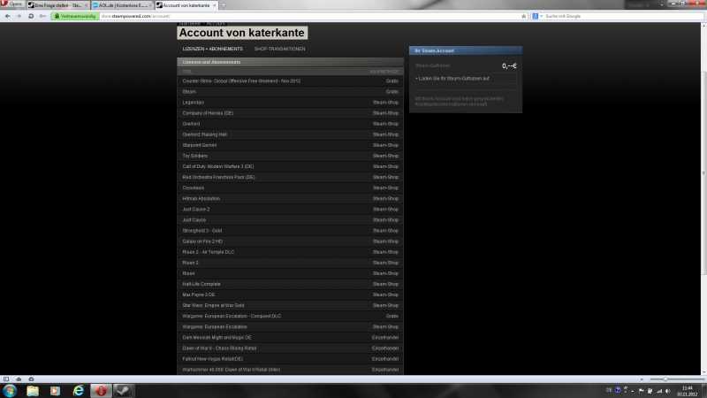
Task: Switch to the AOL.de browser tab
Action: pyautogui.click(x=122, y=5)
